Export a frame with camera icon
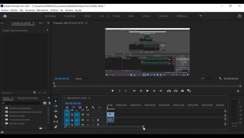 click(182, 91)
